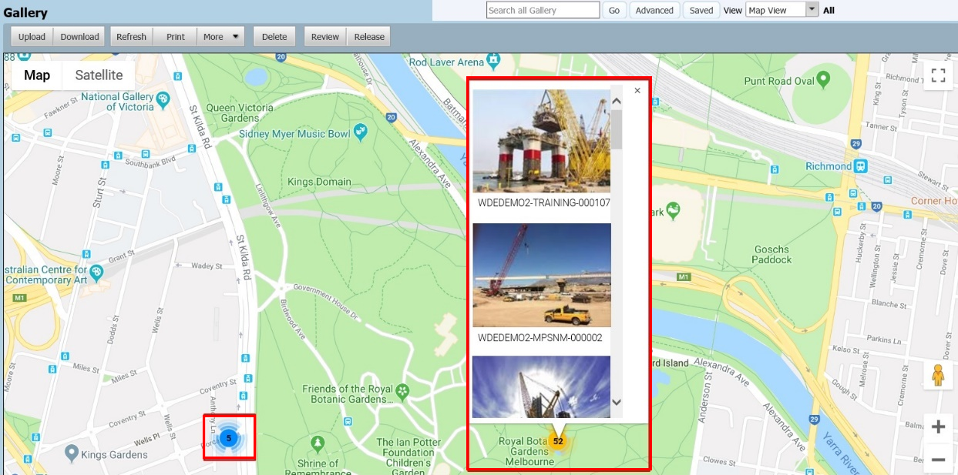The width and height of the screenshot is (958, 475).
Task: Open the cluster marker showing 5 photos
Action: click(228, 437)
